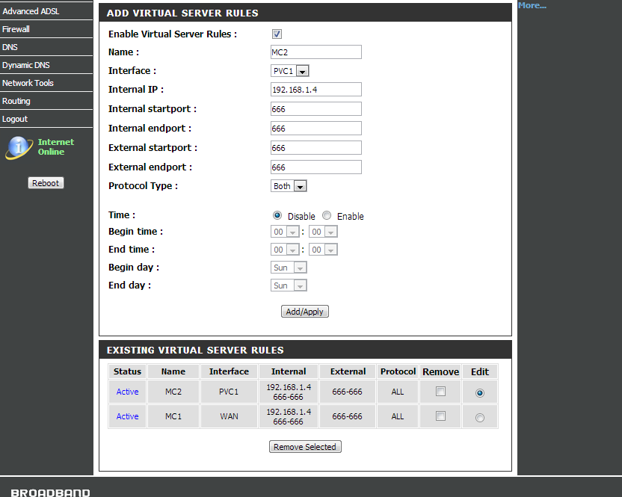Click Active status link for MC1
This screenshot has height=497, width=622.
coord(127,416)
